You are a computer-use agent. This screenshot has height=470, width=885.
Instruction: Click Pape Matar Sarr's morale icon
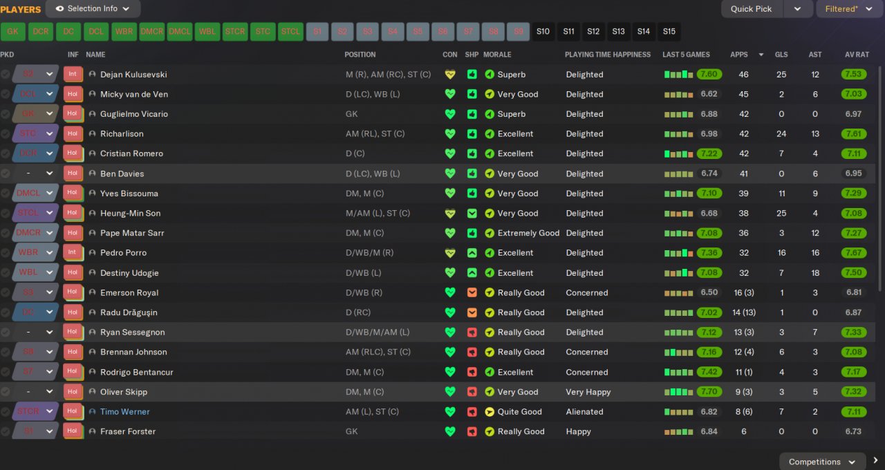pos(490,233)
